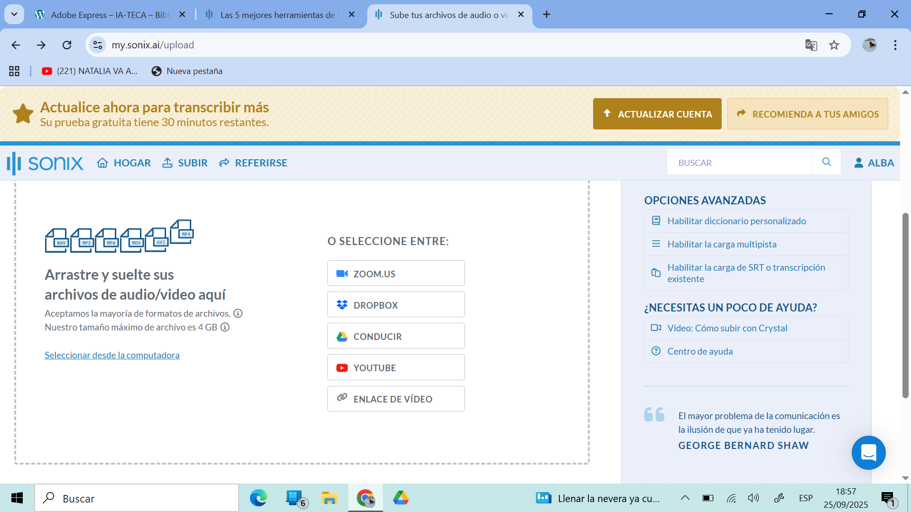911x512 pixels.
Task: Choose Dropbox as upload source
Action: click(x=396, y=305)
